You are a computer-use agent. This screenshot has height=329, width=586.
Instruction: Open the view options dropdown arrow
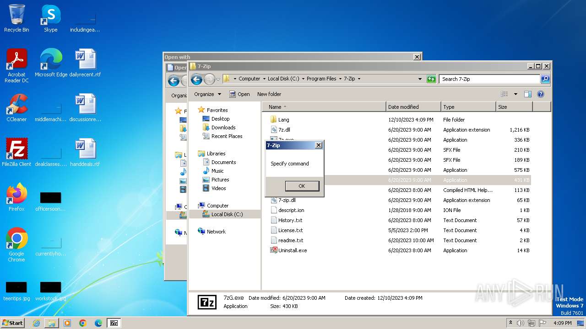click(x=515, y=94)
